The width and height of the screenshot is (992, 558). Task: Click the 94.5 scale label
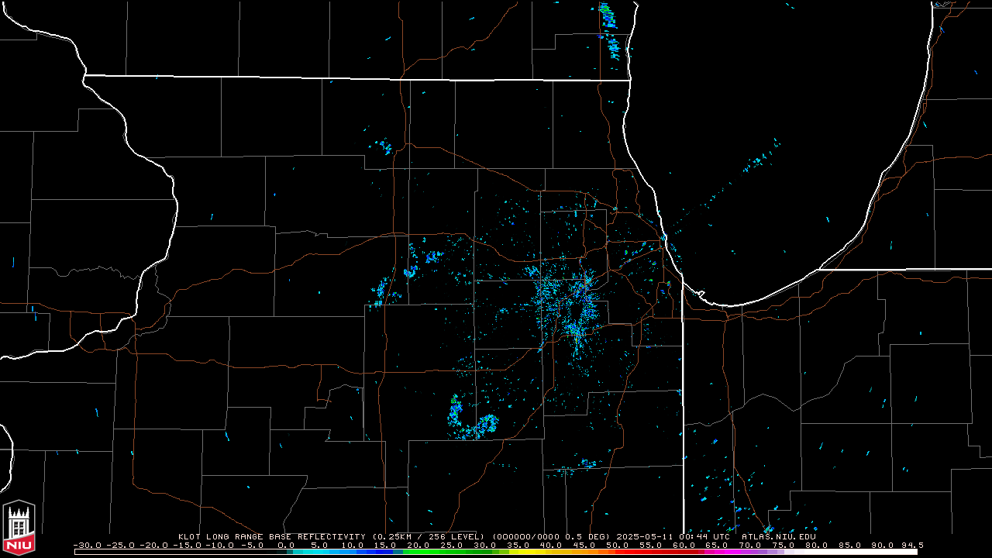[911, 545]
